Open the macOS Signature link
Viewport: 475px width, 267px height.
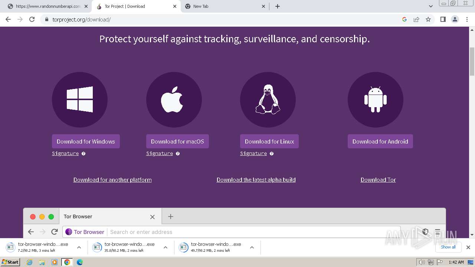tap(160, 154)
